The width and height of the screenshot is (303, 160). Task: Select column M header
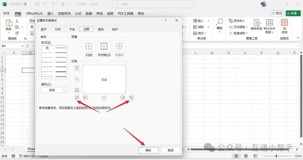pyautogui.click(x=212, y=53)
